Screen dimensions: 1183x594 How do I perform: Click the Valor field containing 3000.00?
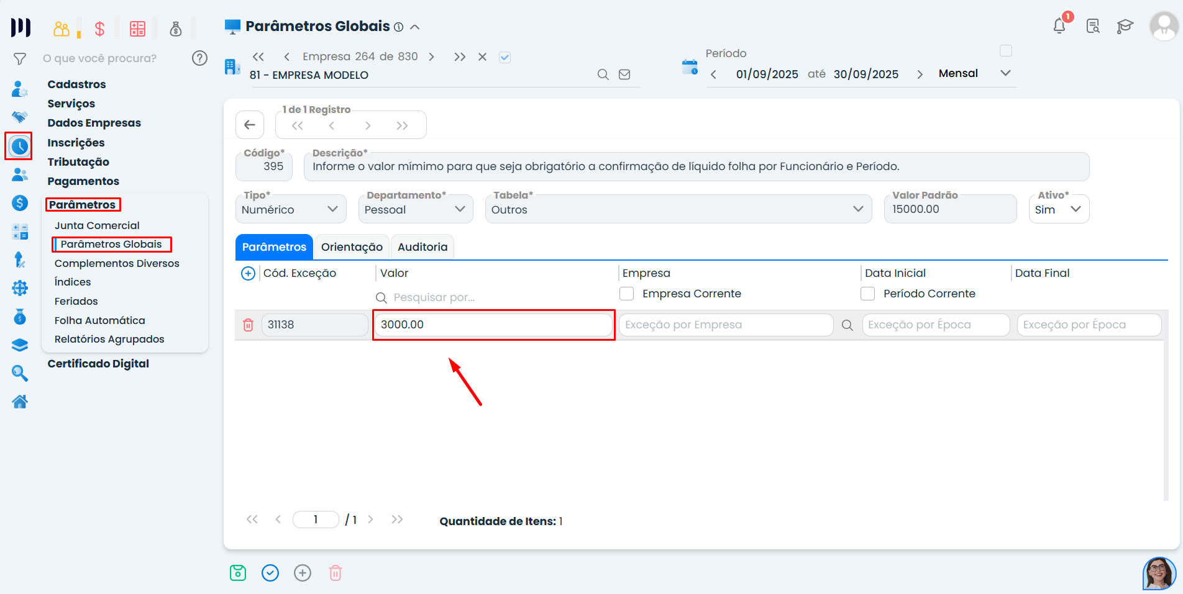tap(493, 325)
